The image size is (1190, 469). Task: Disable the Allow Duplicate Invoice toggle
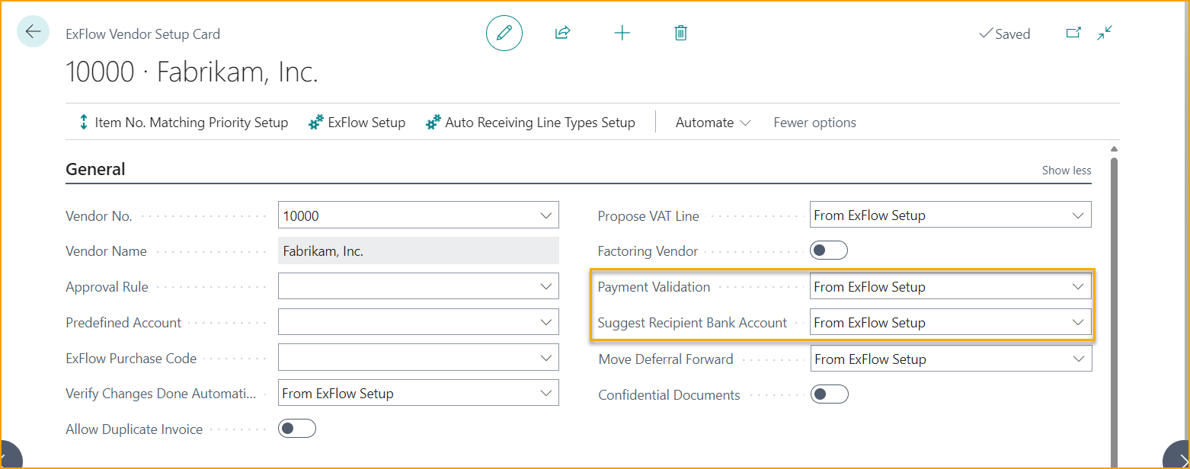297,428
